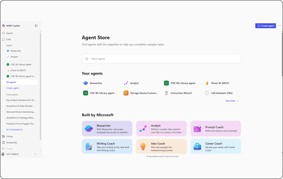Expand See more under Your agents
Viewport: 283px width, 179px height.
pos(232,101)
